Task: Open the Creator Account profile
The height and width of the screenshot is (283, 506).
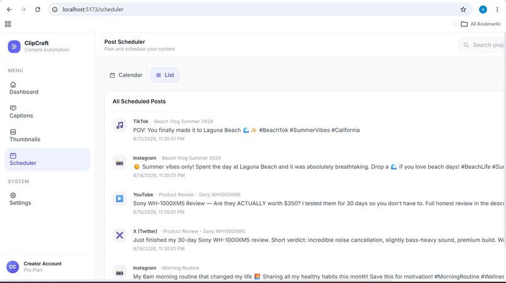Action: pyautogui.click(x=47, y=267)
